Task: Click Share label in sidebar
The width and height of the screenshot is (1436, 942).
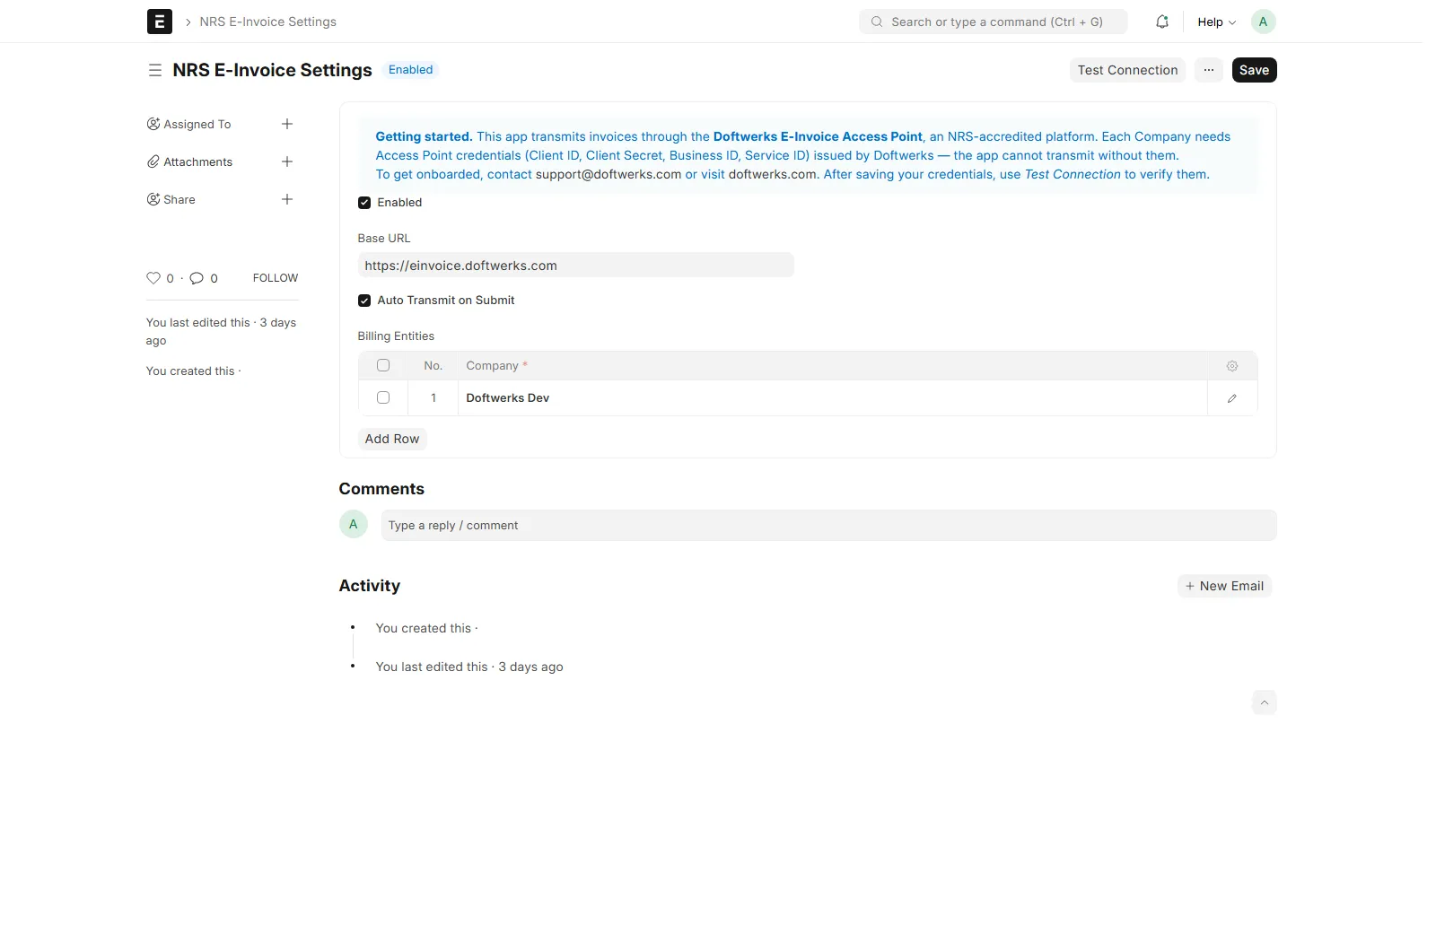Action: [179, 200]
